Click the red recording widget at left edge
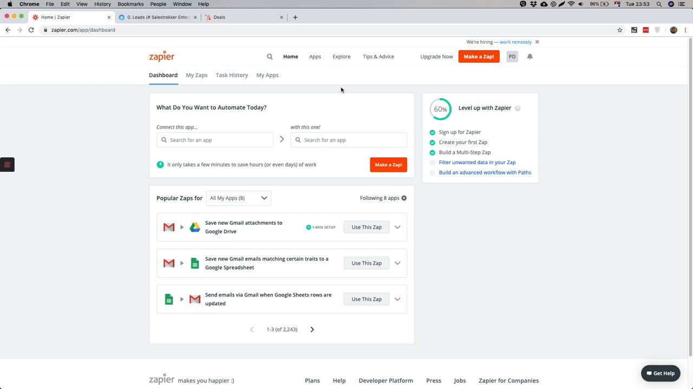The width and height of the screenshot is (693, 389). click(7, 165)
